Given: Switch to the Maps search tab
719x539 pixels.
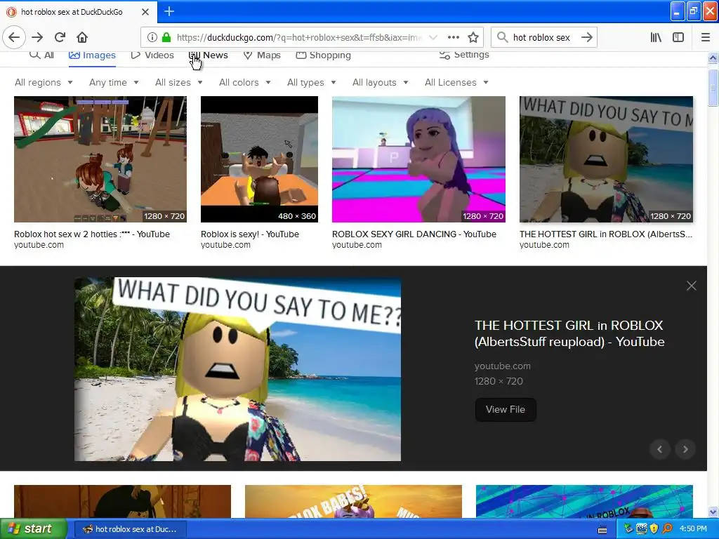Looking at the screenshot, I should tap(262, 55).
